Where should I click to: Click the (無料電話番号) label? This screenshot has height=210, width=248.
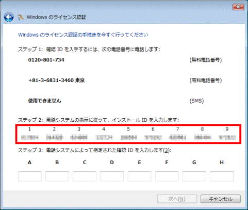[x=206, y=60]
